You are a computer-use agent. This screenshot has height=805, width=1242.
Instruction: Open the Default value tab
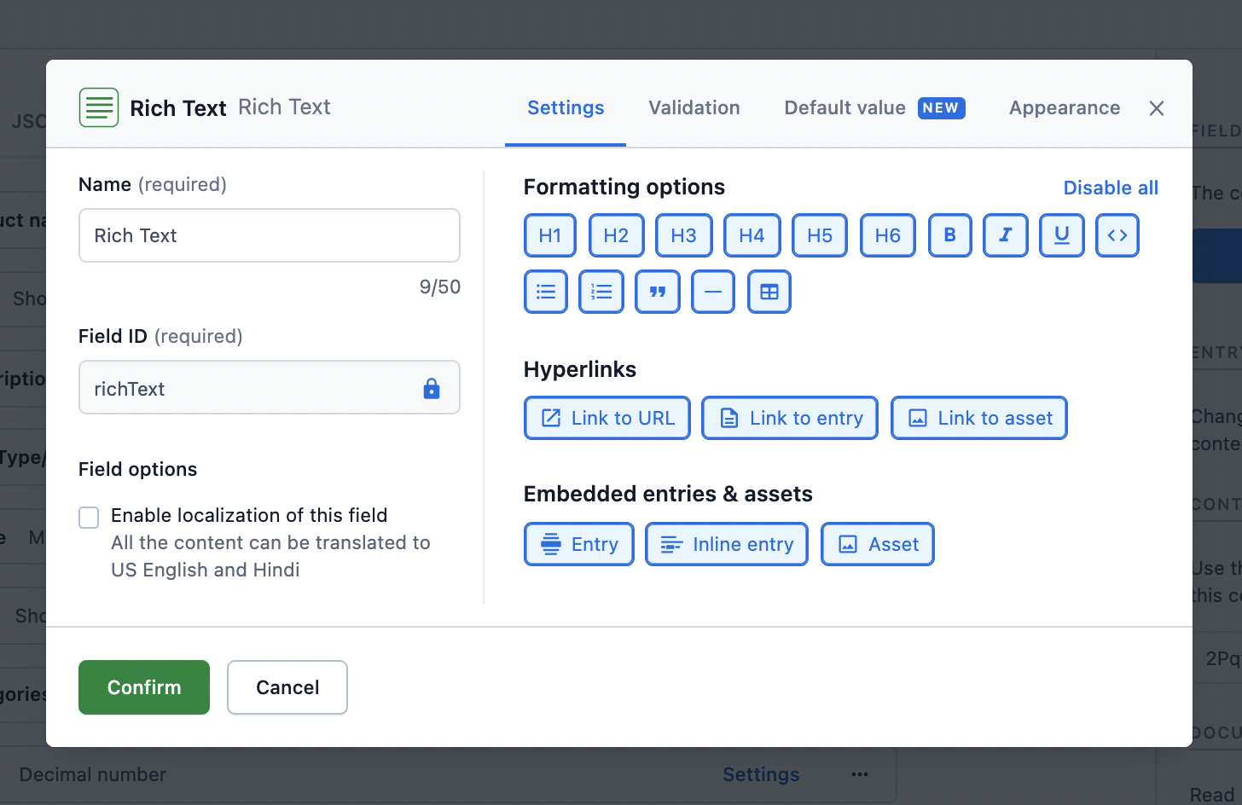coord(844,107)
